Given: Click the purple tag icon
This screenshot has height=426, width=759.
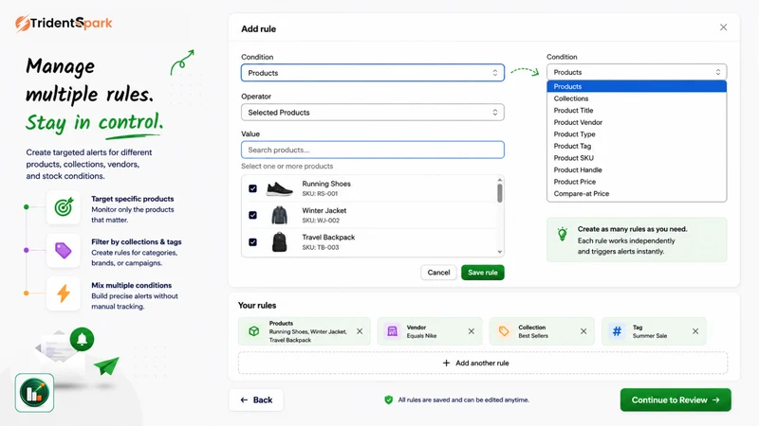Looking at the screenshot, I should pyautogui.click(x=64, y=250).
